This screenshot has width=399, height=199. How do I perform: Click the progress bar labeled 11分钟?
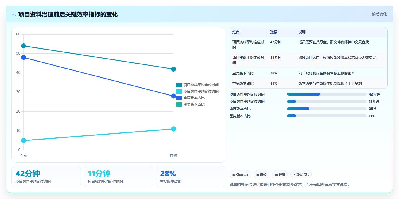(x=327, y=101)
